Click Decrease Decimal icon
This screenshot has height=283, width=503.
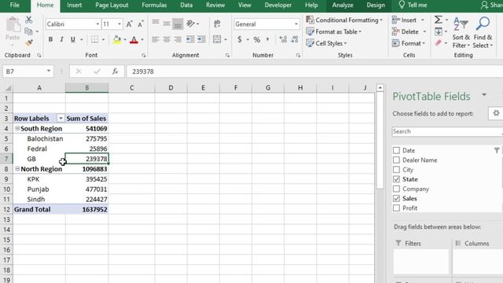click(295, 39)
